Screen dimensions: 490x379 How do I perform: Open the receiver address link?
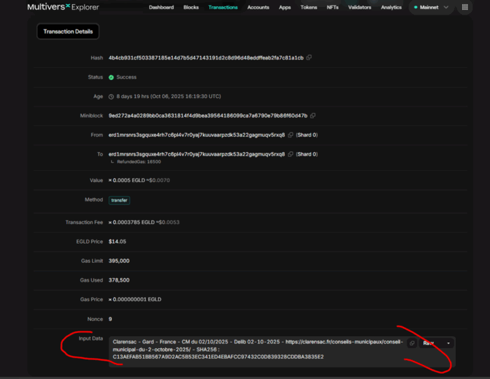[x=196, y=154]
